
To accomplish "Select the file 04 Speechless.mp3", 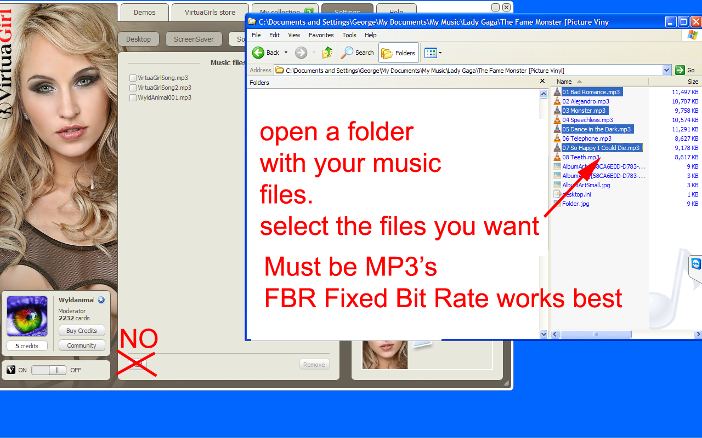I will pyautogui.click(x=587, y=120).
